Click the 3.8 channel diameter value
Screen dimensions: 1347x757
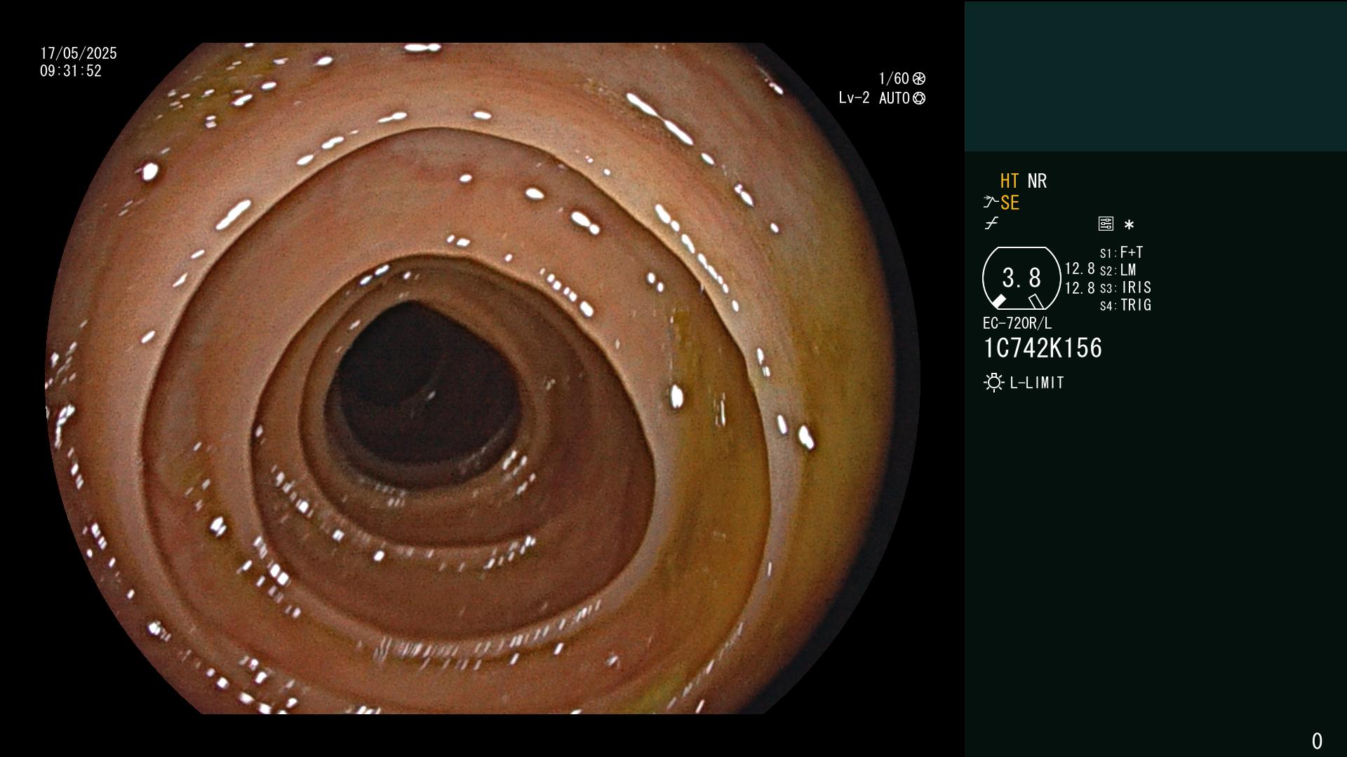1021,278
